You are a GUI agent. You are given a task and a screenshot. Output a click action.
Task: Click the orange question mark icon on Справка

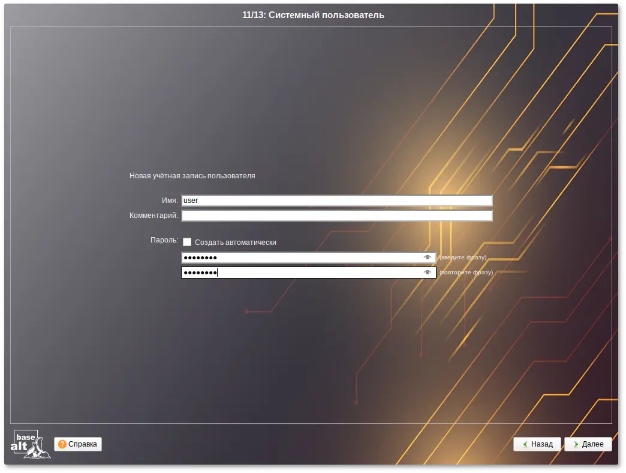(62, 444)
